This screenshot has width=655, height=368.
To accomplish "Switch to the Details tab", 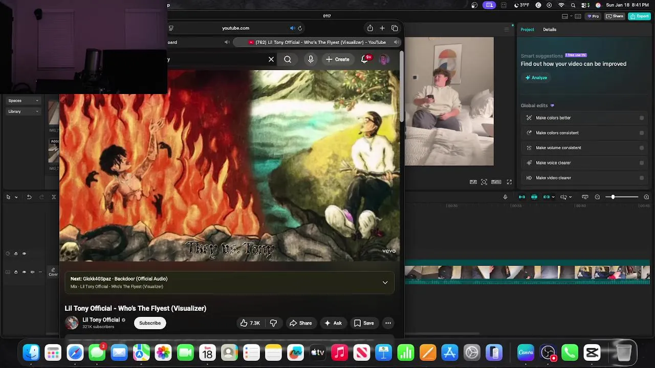I will (x=550, y=30).
